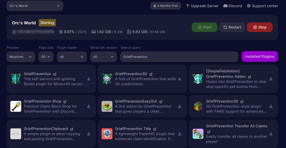The width and height of the screenshot is (286, 148).
Task: Click the GriefPreventionEasyGUI block logo
Action: [x=107, y=106]
